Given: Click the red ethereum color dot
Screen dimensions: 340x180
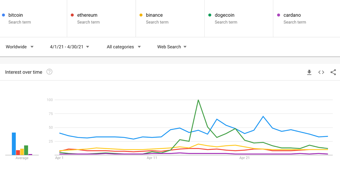Looking at the screenshot, I should pyautogui.click(x=72, y=15).
